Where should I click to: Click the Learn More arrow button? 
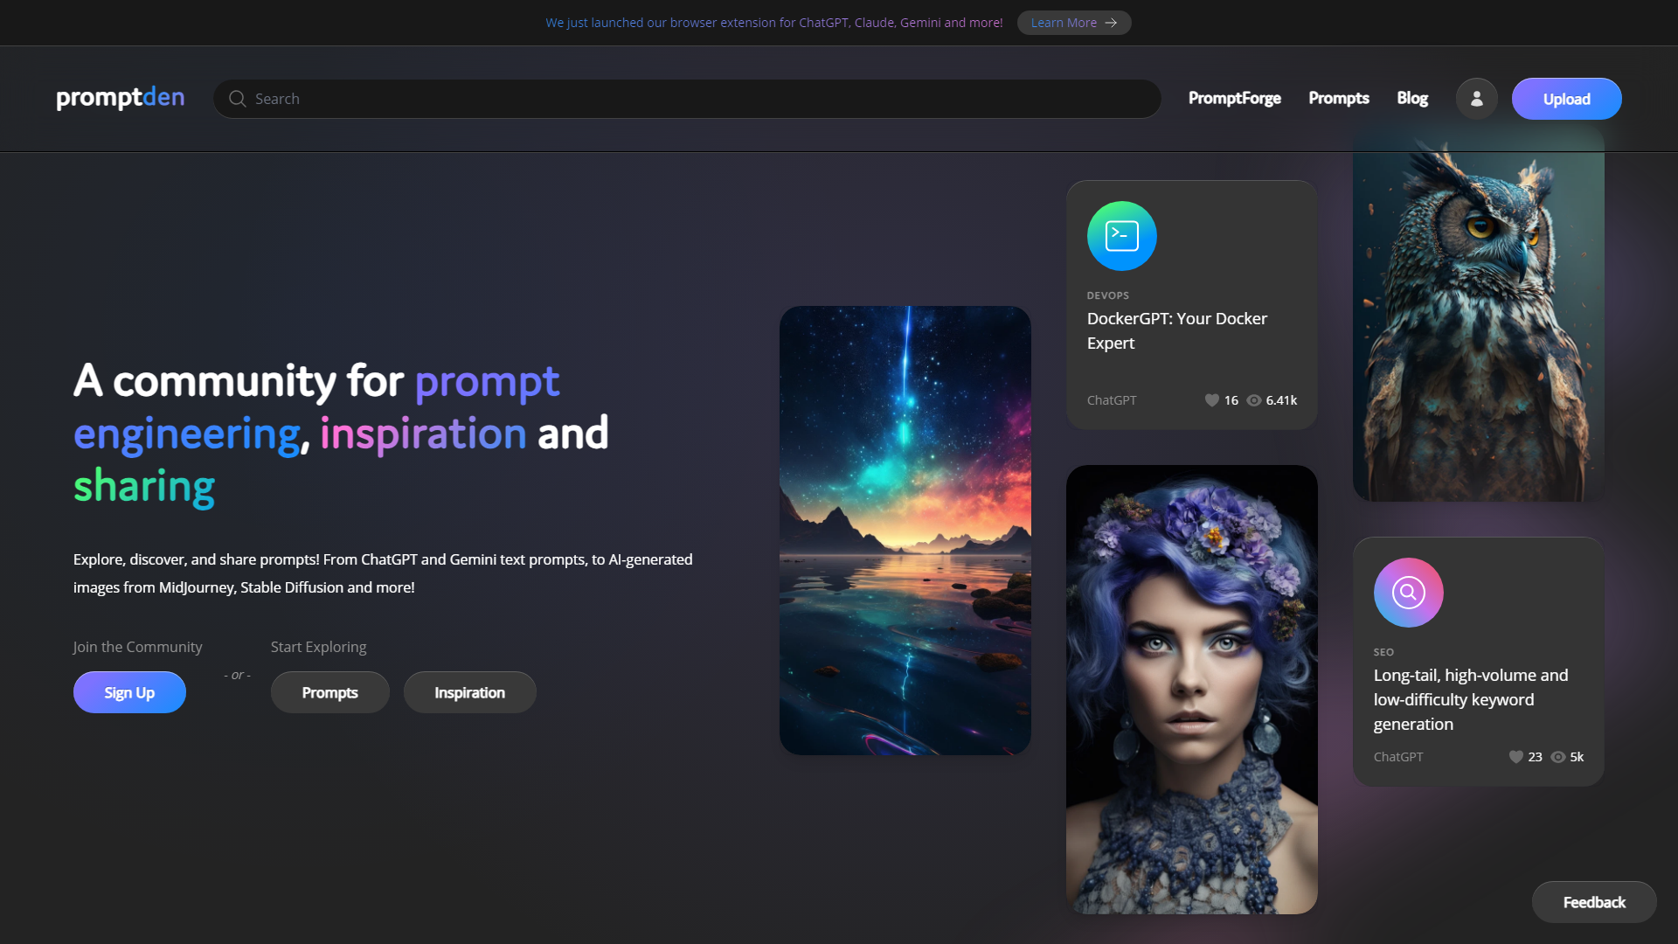pos(1074,23)
